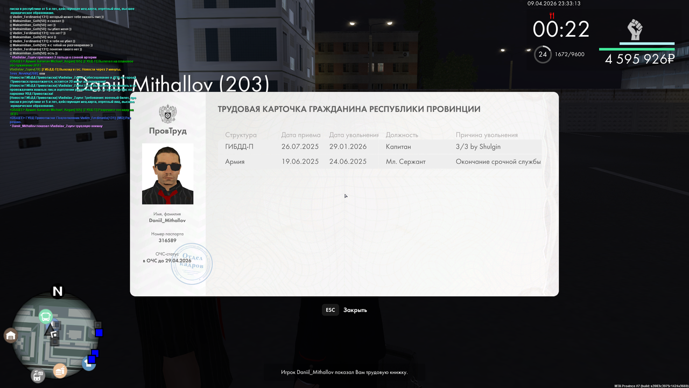
Task: Click the Капитан position cell
Action: click(398, 147)
